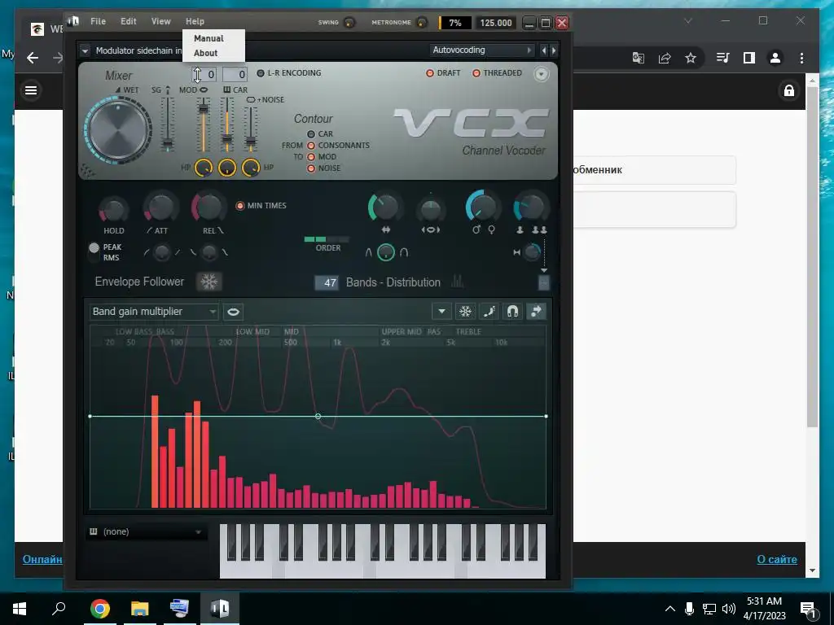Open the browser hamburger menu button
834x625 pixels.
[32, 90]
